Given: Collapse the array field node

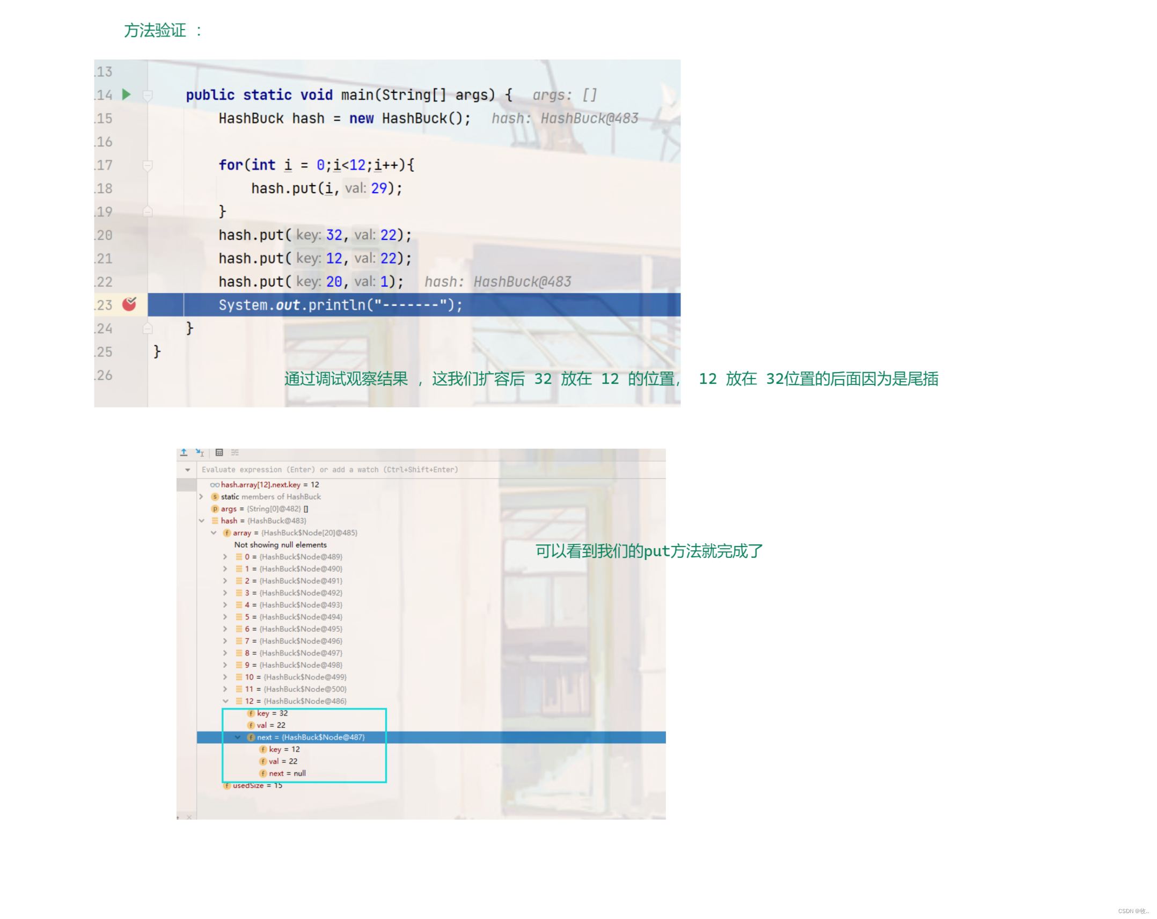Looking at the screenshot, I should (x=214, y=533).
